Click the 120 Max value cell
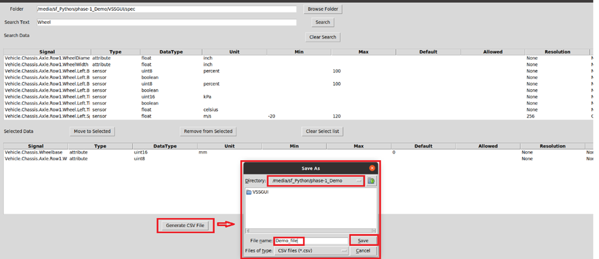Image resolution: width=599 pixels, height=259 pixels. pyautogui.click(x=337, y=116)
